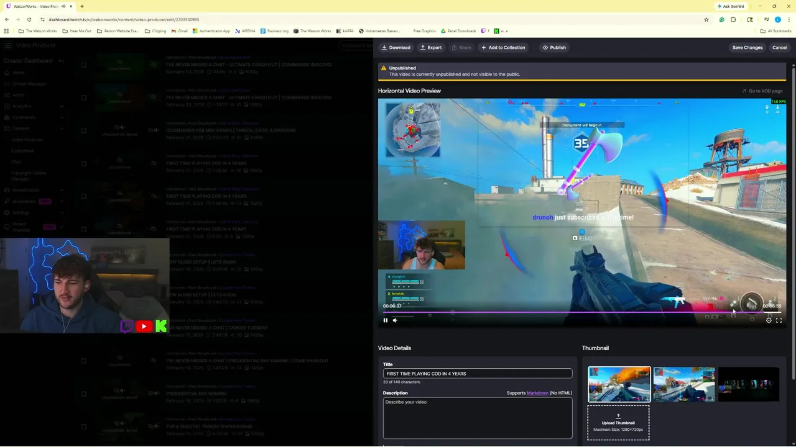796x447 pixels.
Task: Open the Clipping bookmark folder
Action: coord(155,31)
